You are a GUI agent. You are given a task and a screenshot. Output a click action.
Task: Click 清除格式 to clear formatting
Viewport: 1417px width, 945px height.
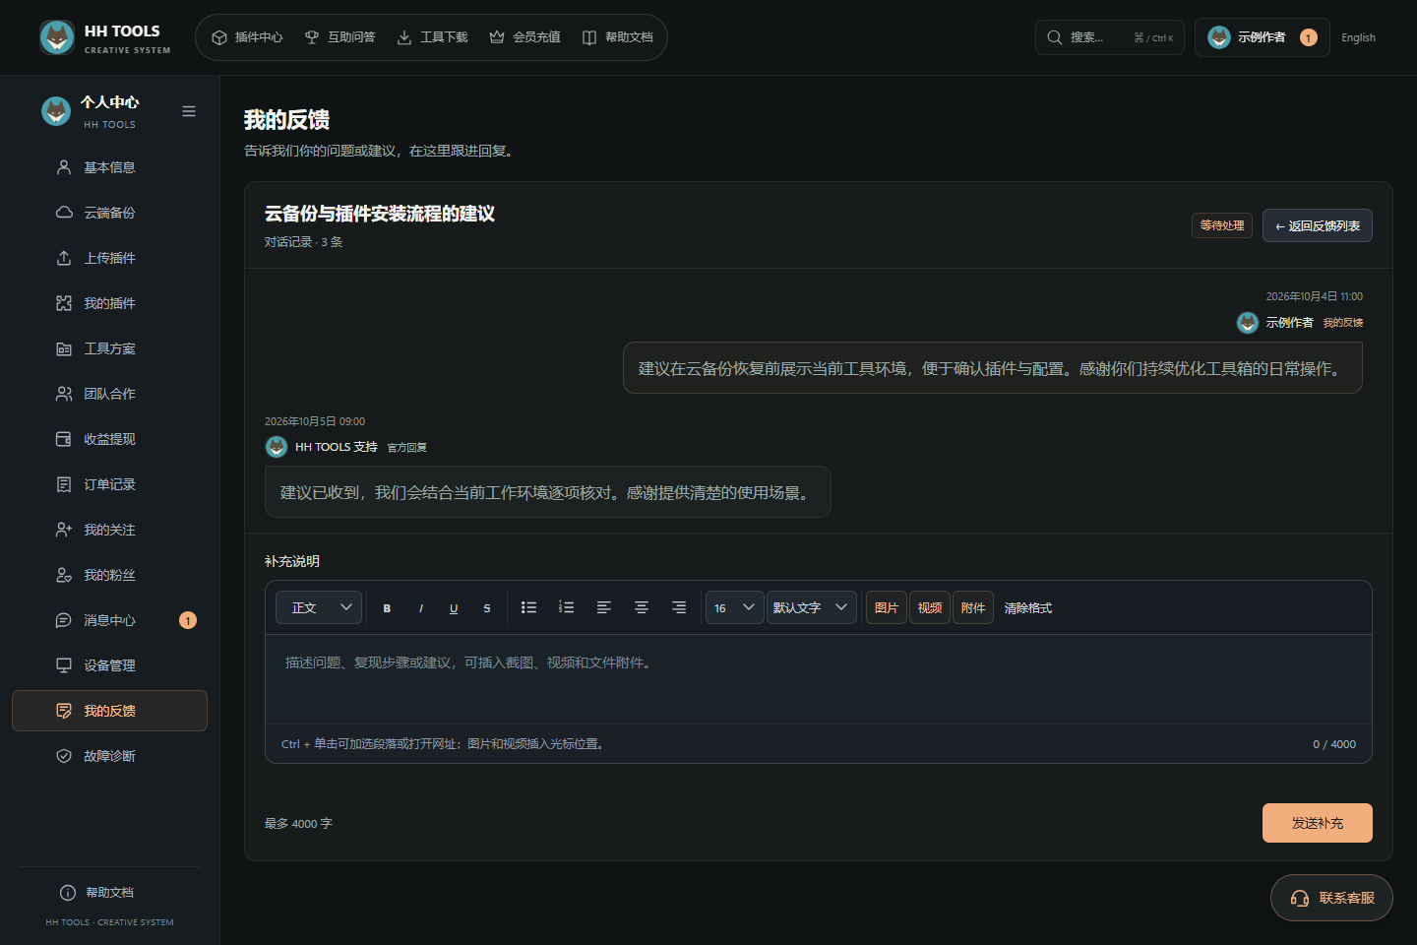(x=1028, y=607)
